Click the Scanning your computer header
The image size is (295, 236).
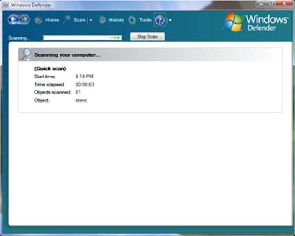pos(67,55)
